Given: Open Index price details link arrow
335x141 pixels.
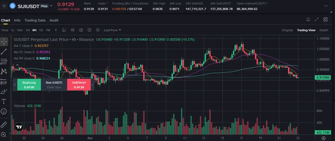Looking at the screenshot, I should (107, 3).
